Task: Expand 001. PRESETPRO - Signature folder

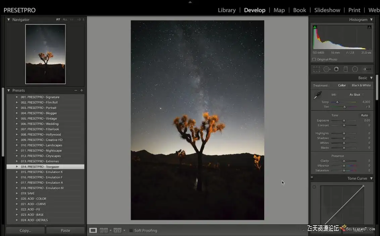Action: [17, 97]
